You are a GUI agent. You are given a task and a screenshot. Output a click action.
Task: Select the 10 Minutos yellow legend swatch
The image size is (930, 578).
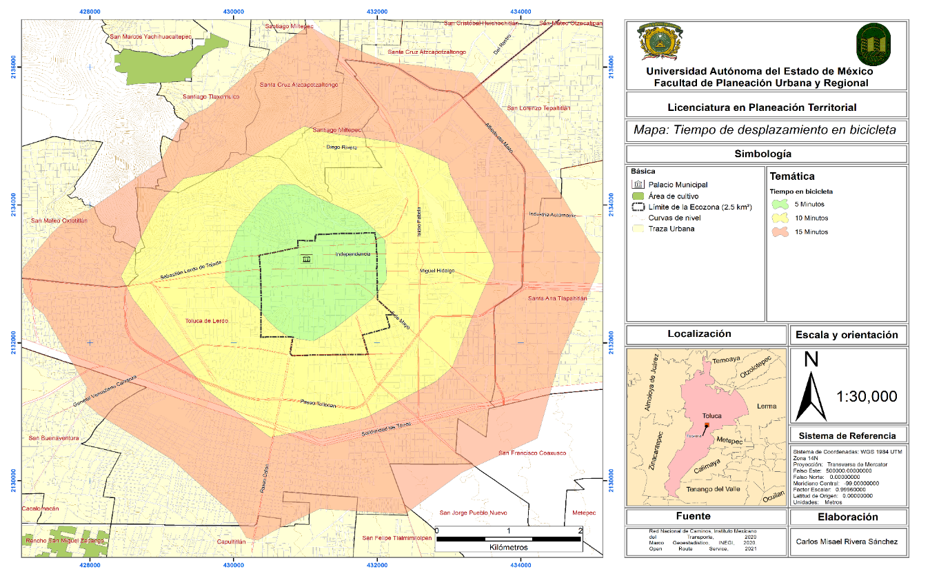779,218
